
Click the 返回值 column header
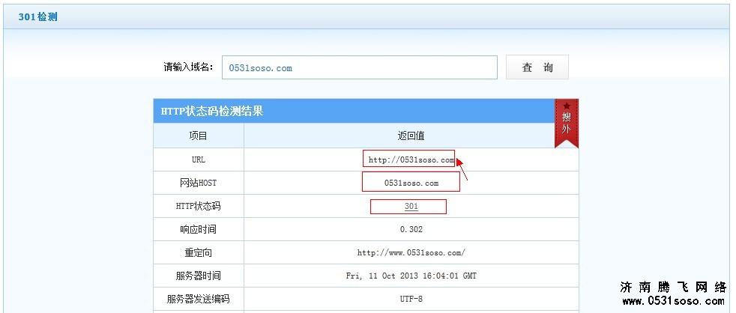coord(411,136)
